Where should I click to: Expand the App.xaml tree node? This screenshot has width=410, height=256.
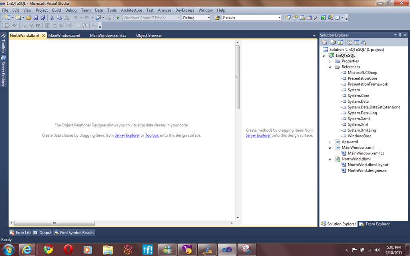330,142
